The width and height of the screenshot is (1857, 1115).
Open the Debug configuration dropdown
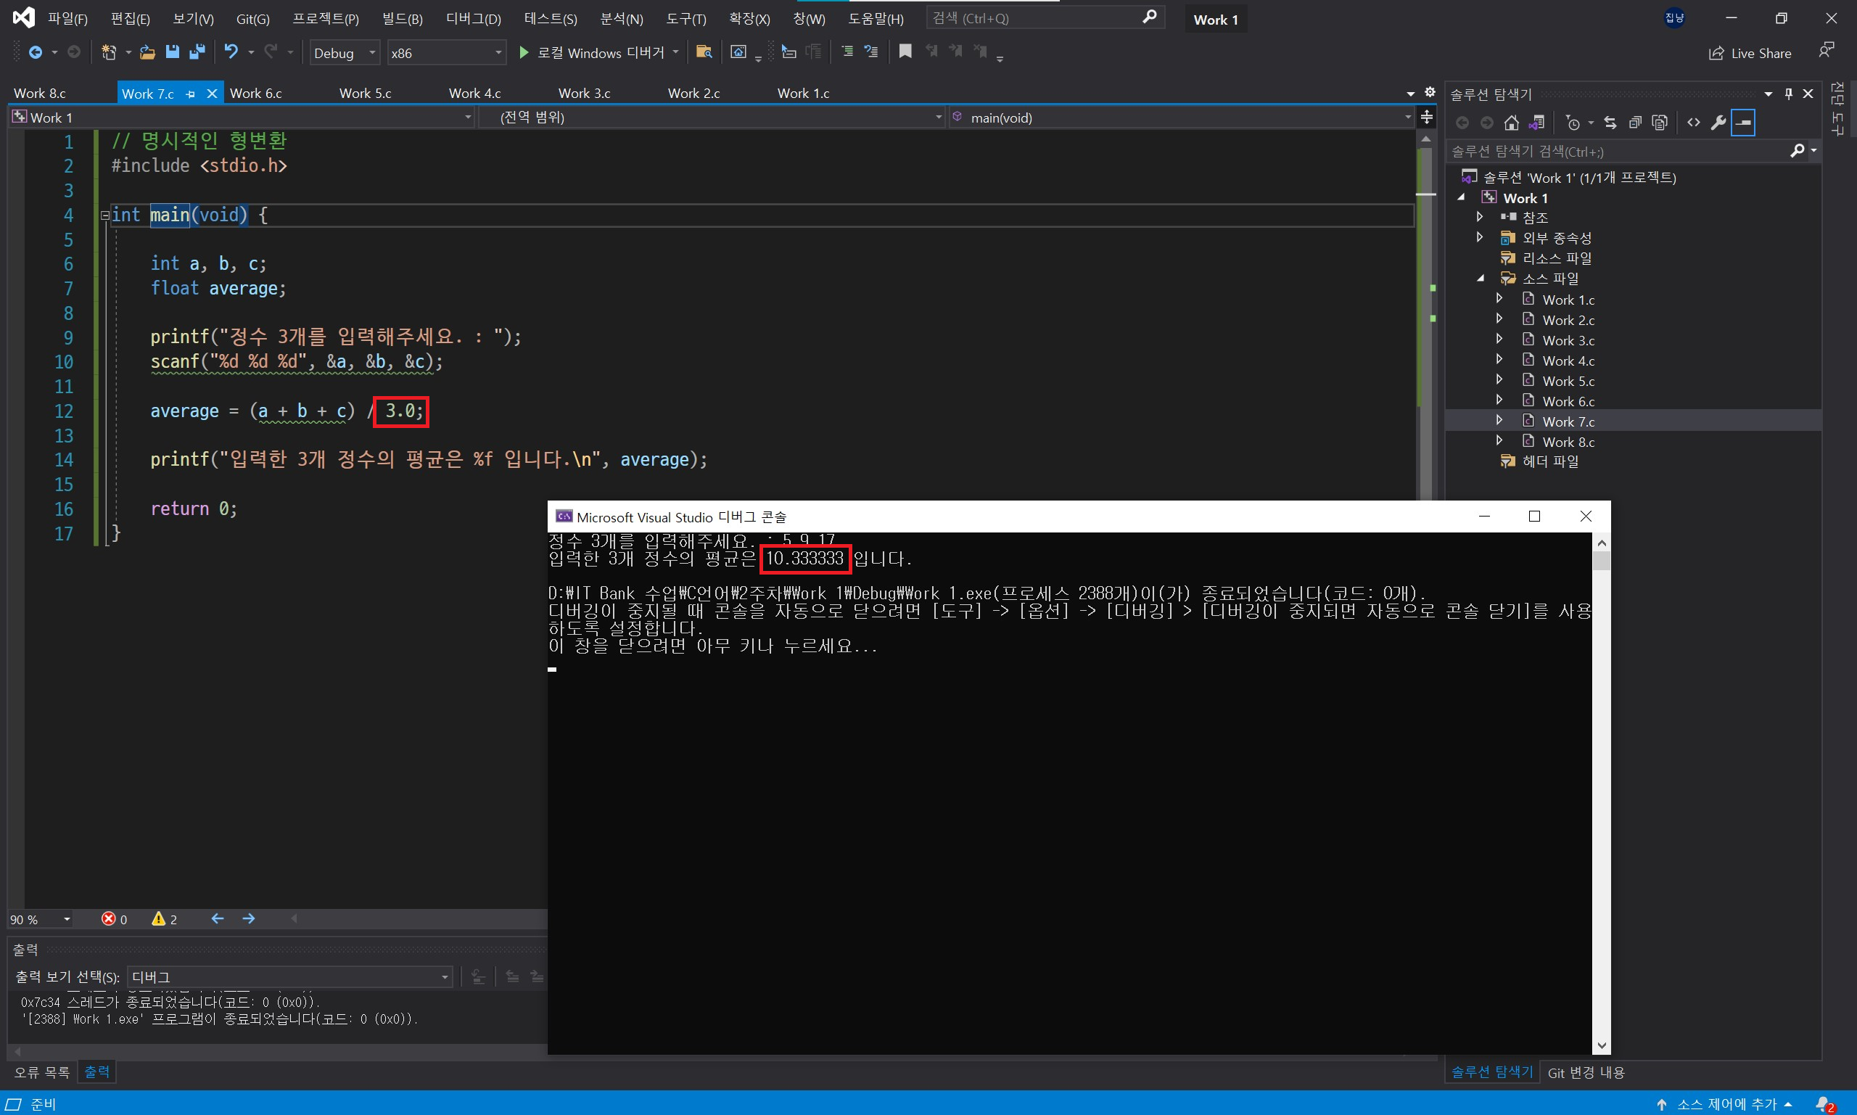(x=345, y=52)
